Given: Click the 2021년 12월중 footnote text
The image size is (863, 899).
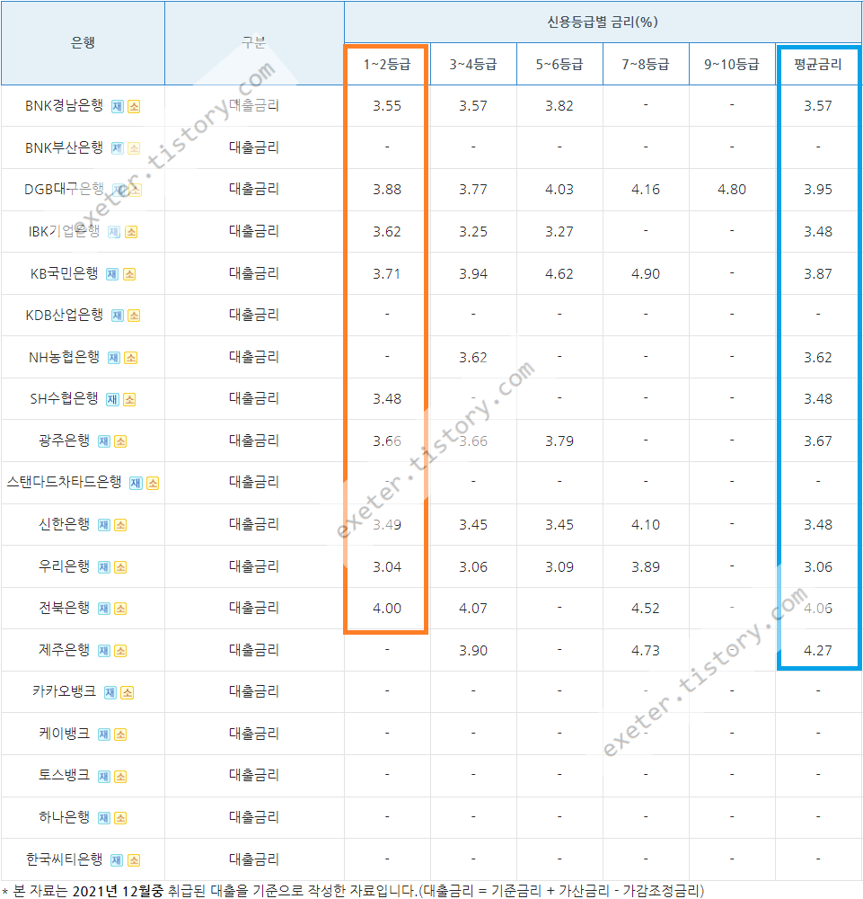Looking at the screenshot, I should pos(118,890).
